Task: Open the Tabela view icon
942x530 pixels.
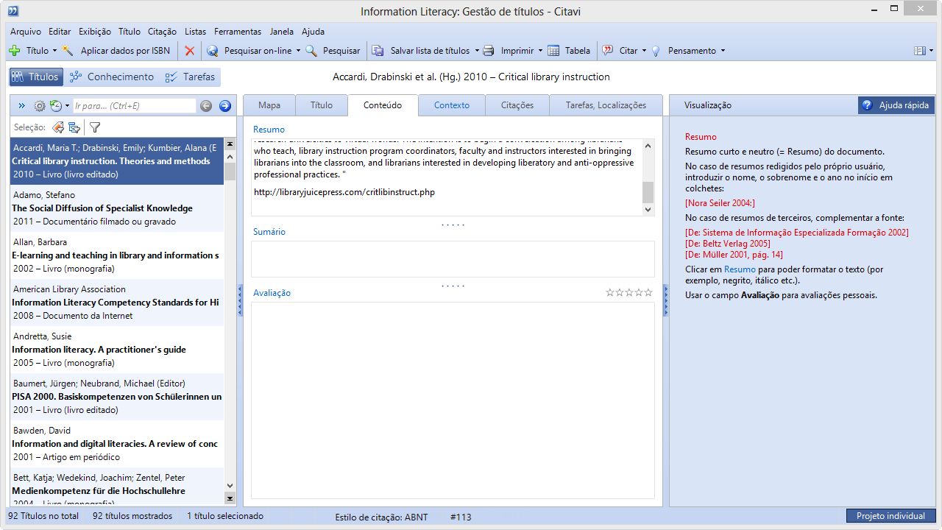Action: (x=553, y=51)
